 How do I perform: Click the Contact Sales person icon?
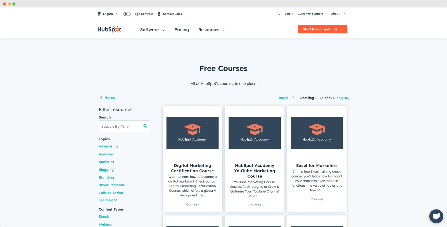pos(159,14)
